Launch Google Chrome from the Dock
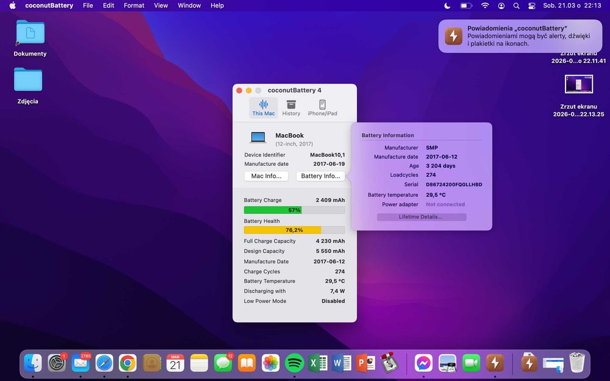This screenshot has height=381, width=610. coord(128,363)
